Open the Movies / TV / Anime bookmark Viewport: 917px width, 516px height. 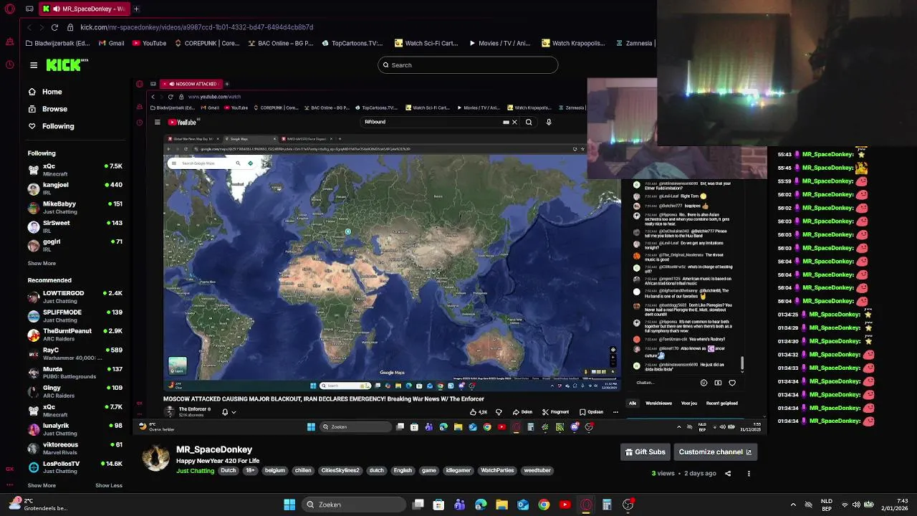pos(499,43)
